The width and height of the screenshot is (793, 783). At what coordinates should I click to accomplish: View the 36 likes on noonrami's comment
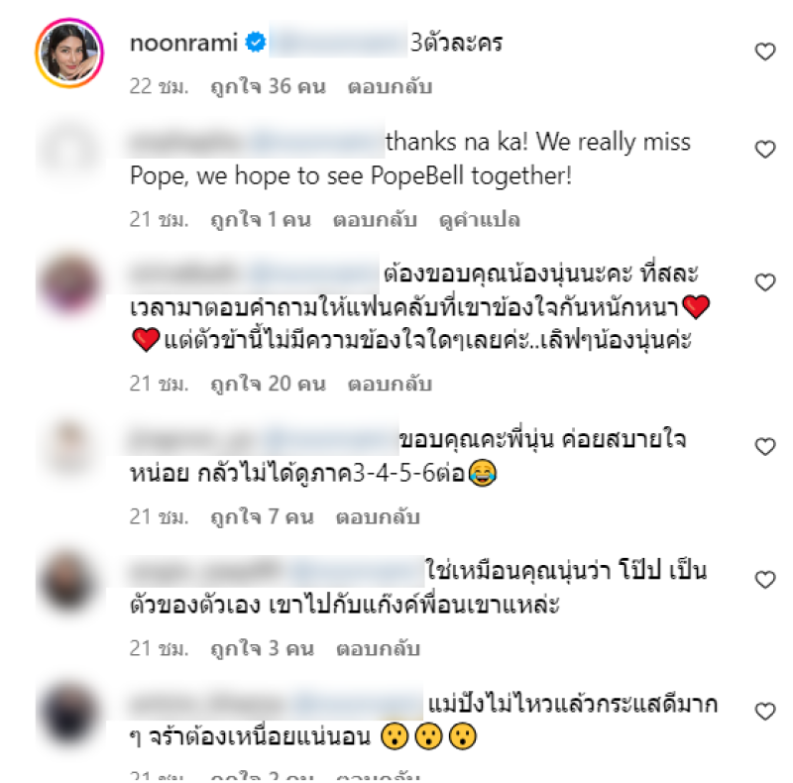point(268,86)
